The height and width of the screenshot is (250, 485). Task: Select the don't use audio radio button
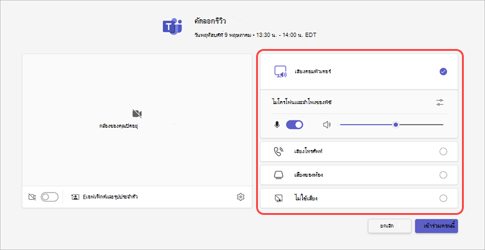pos(443,199)
